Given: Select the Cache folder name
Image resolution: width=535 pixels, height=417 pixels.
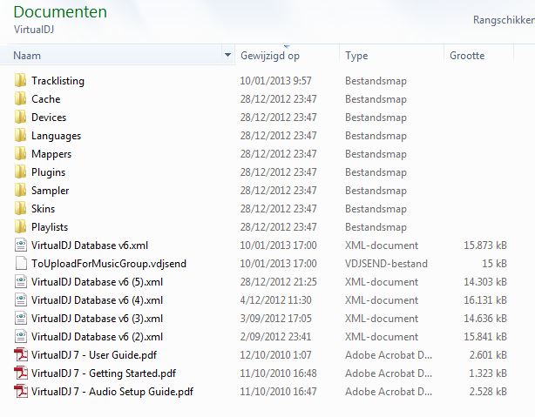Looking at the screenshot, I should tap(45, 99).
